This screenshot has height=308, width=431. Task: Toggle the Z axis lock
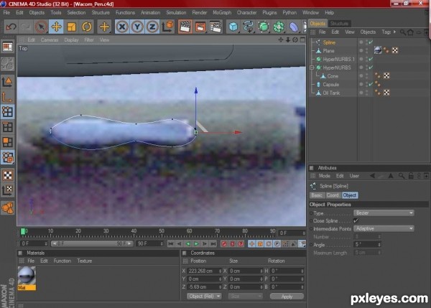152,27
